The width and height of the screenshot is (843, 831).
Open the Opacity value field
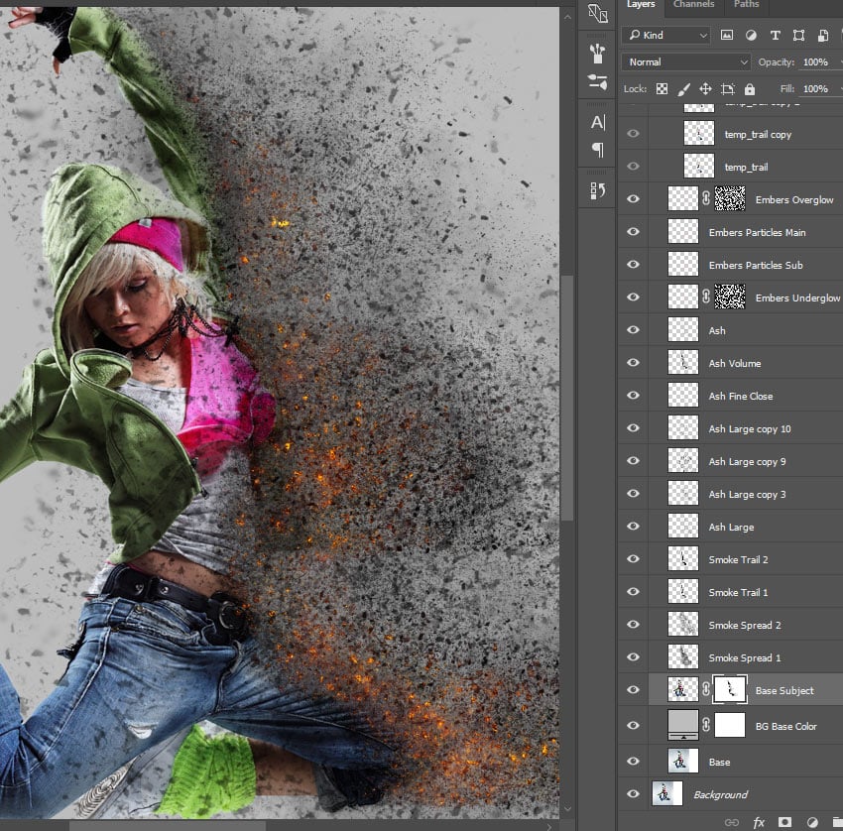coord(815,61)
